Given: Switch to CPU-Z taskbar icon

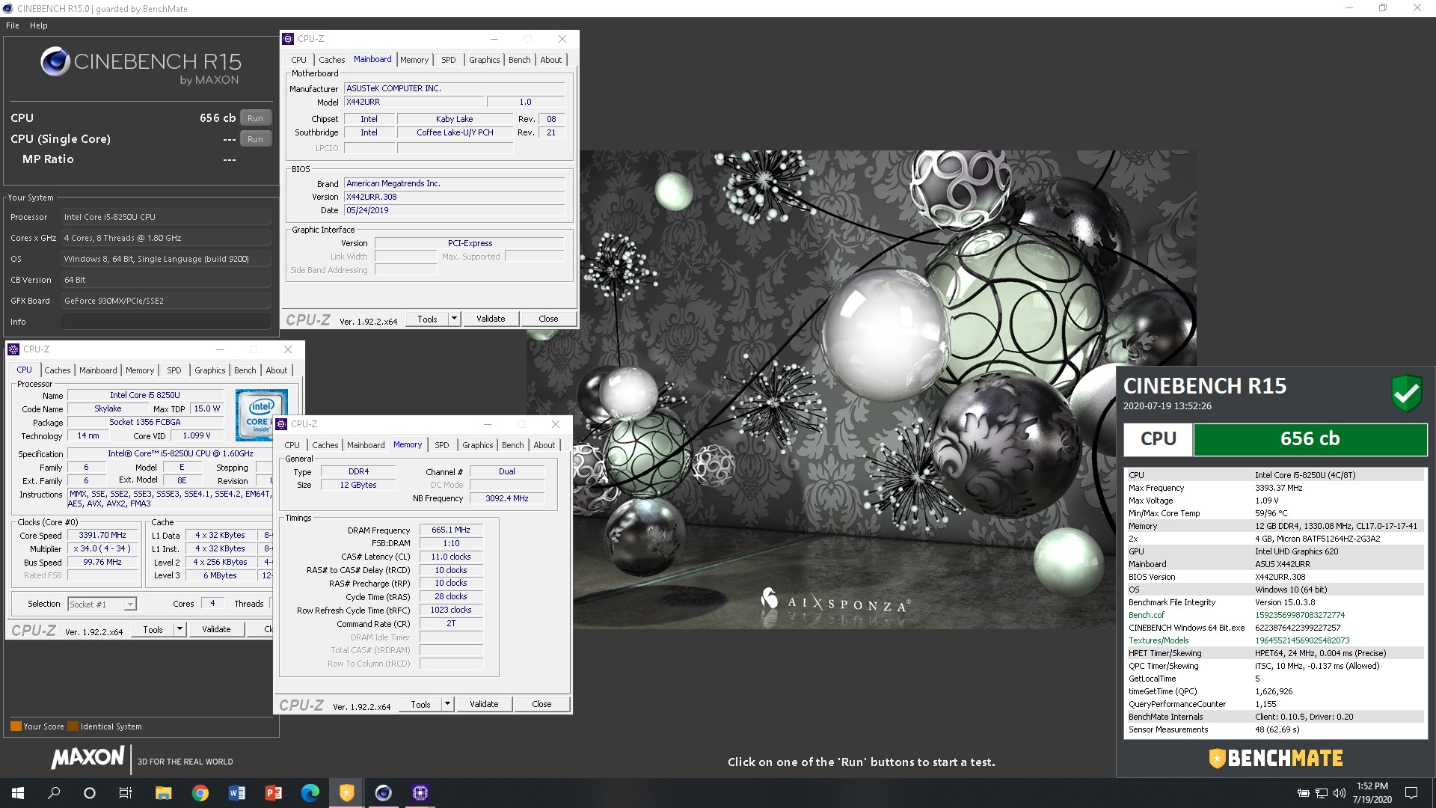Looking at the screenshot, I should click(420, 793).
